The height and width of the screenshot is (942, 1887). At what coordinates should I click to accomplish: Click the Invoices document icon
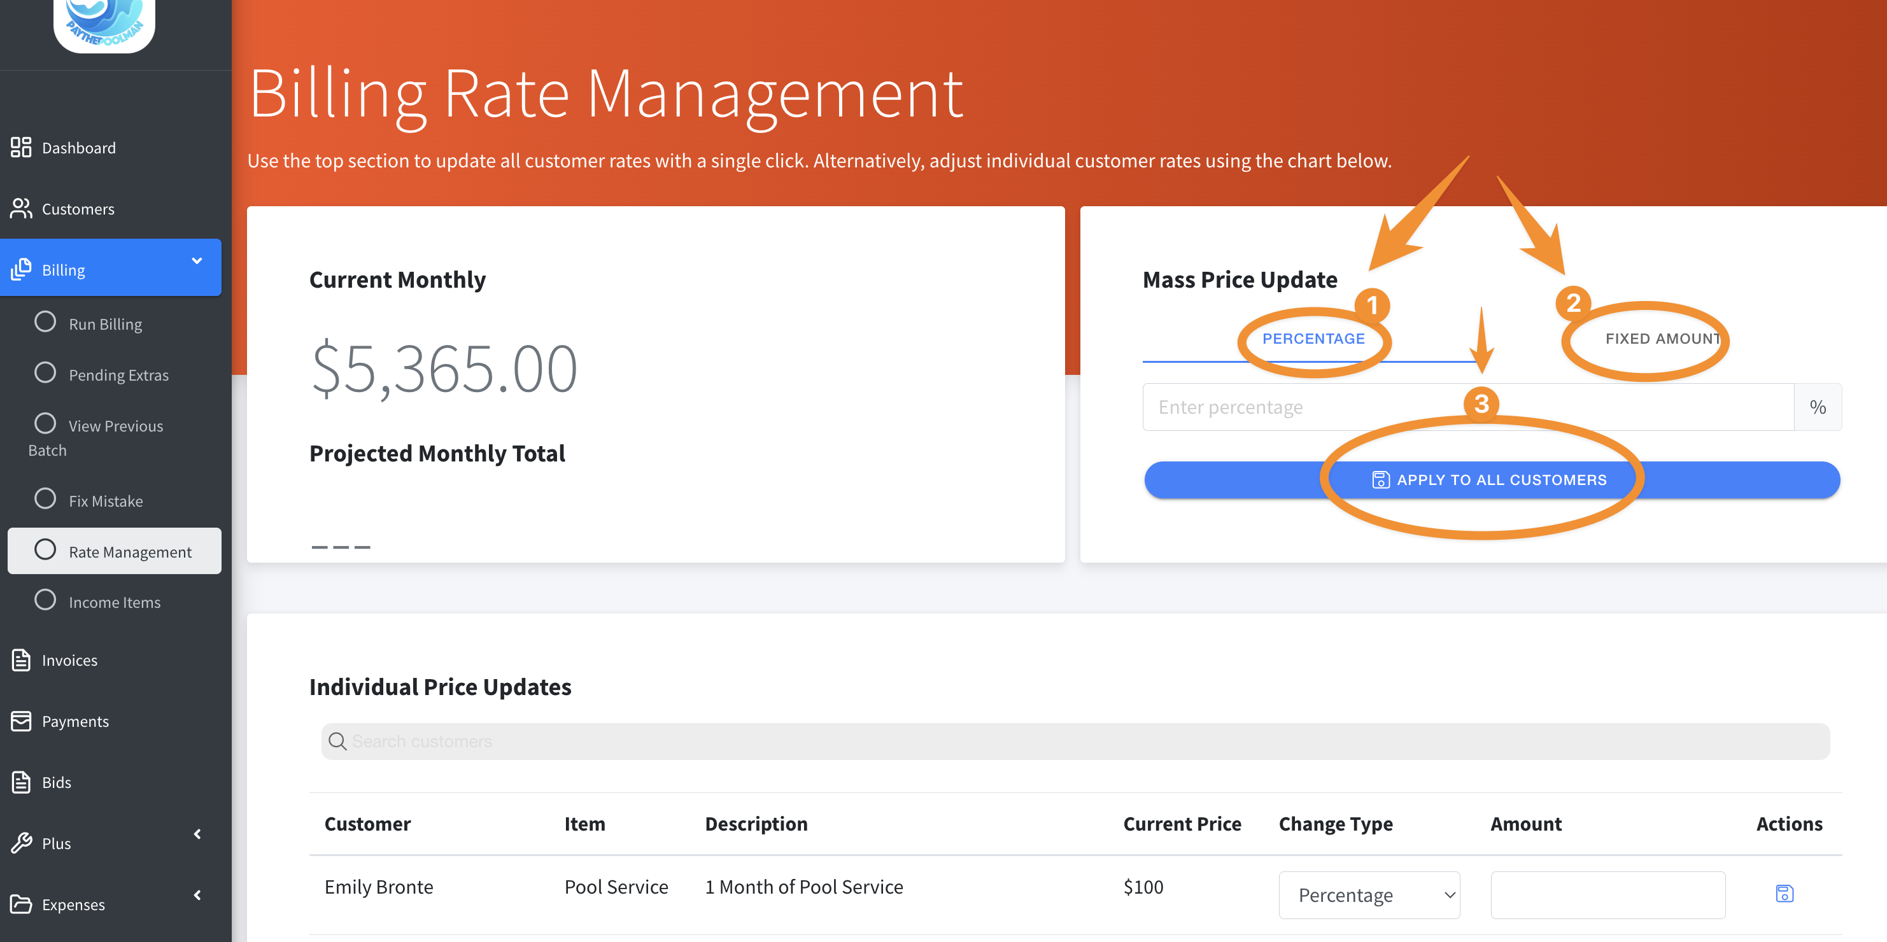coord(20,660)
